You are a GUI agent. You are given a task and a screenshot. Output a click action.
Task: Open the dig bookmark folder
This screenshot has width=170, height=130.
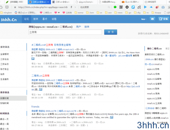pos(137,13)
